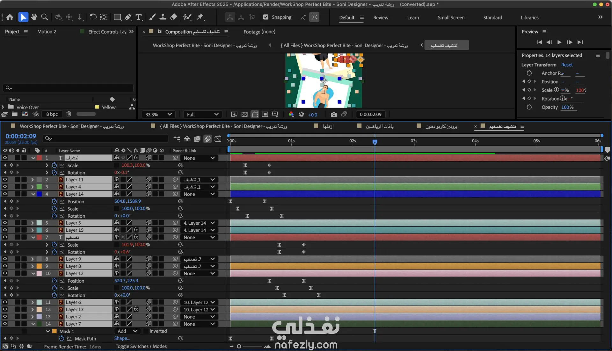Switch to the Review workspace
This screenshot has height=351, width=612.
tap(381, 18)
